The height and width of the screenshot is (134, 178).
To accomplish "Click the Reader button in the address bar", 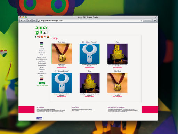I will tap(147, 21).
